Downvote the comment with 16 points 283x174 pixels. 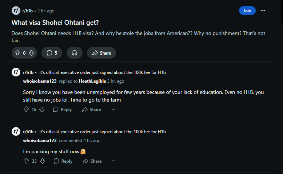[42, 109]
